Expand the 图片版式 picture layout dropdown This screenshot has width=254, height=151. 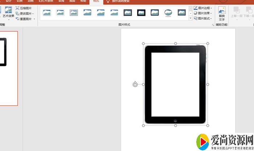pos(202,18)
